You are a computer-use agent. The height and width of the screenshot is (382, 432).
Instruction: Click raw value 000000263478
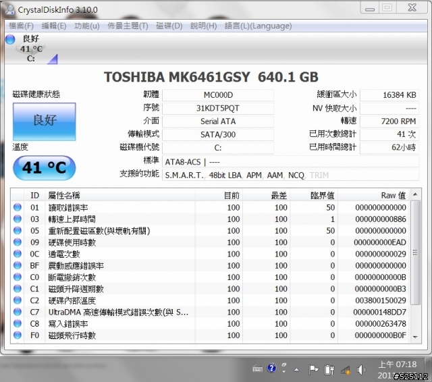click(381, 323)
